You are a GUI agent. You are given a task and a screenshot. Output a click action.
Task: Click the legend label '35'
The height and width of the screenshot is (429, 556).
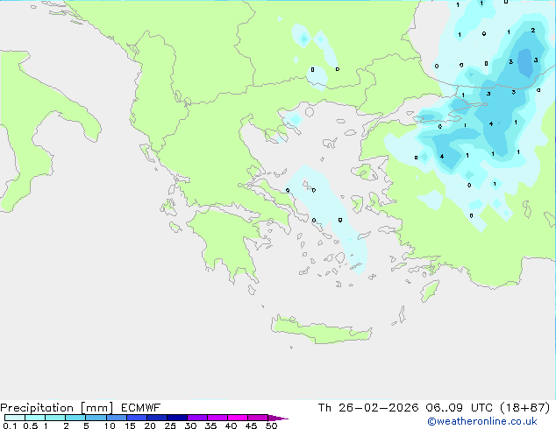(210, 425)
